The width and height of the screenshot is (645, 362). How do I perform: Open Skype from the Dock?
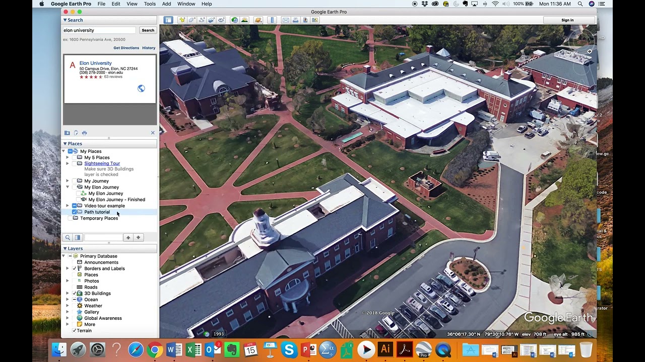[289, 349]
